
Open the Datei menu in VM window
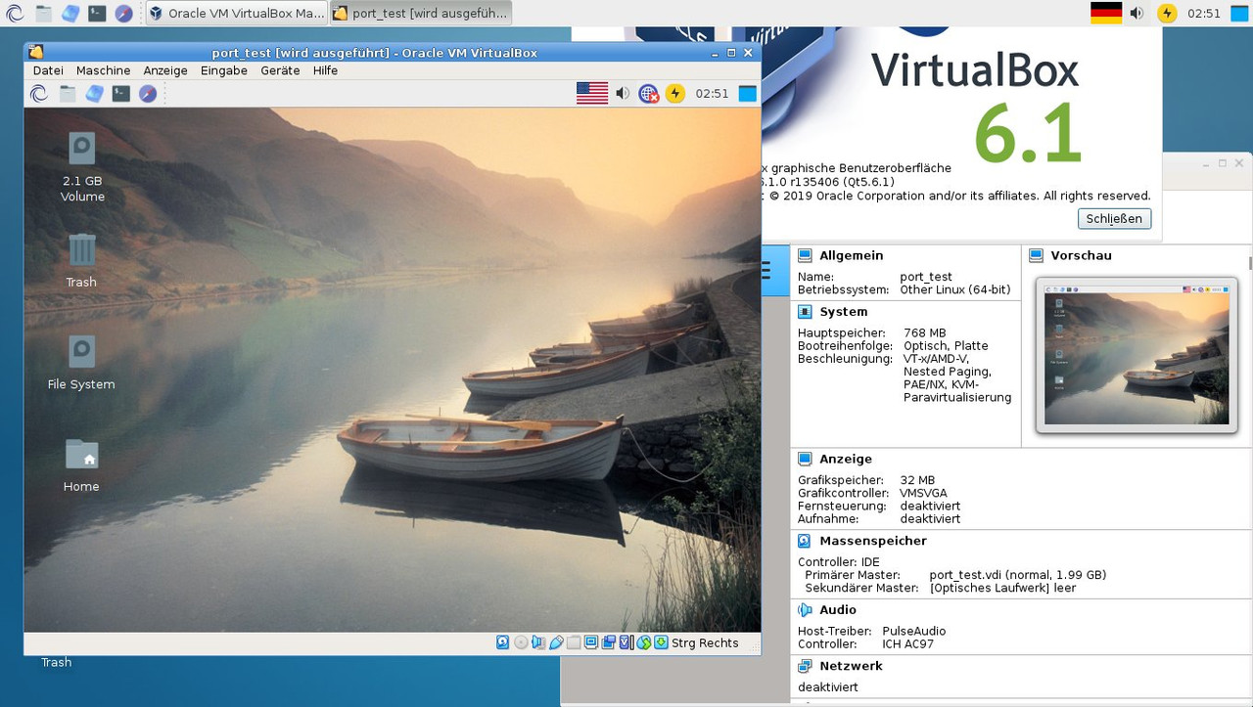(48, 70)
